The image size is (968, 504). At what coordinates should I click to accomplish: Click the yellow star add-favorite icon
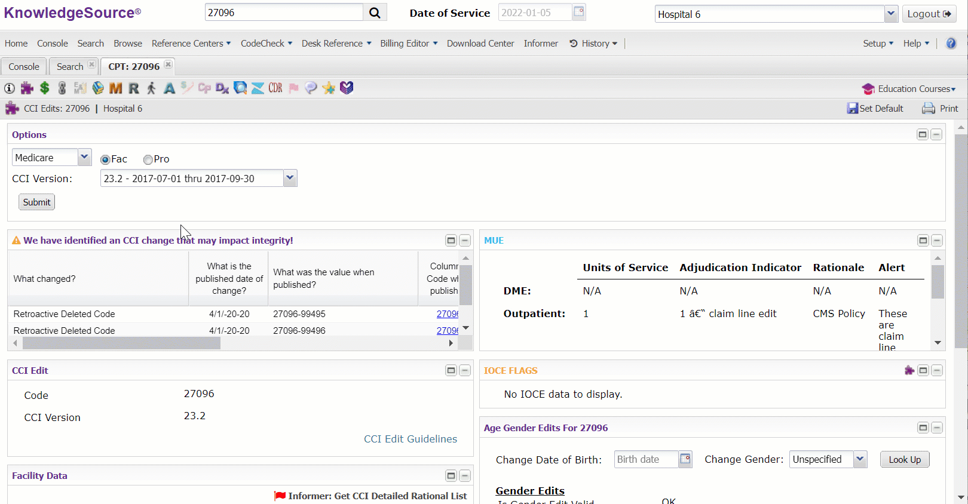pyautogui.click(x=329, y=88)
